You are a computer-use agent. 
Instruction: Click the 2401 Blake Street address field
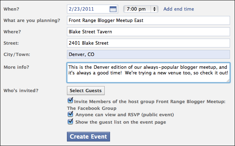point(148,43)
